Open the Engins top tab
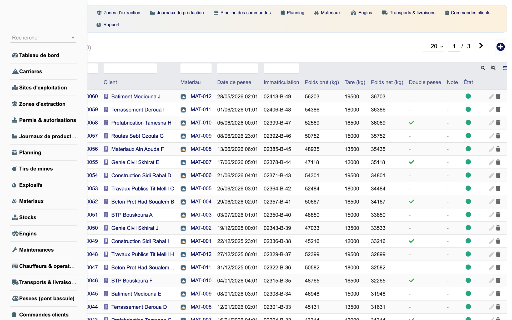Image resolution: width=512 pixels, height=320 pixels. (x=361, y=13)
